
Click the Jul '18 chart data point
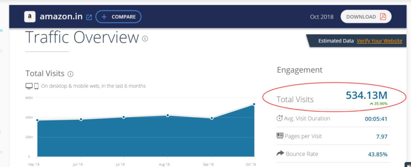click(x=124, y=117)
